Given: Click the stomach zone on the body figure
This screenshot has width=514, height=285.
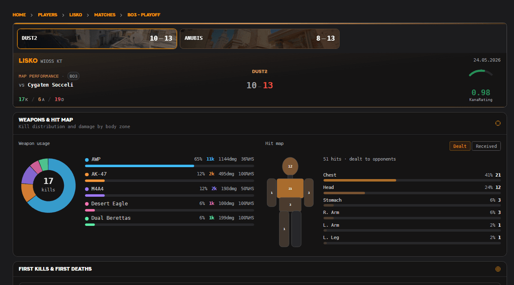Looking at the screenshot, I should pyautogui.click(x=290, y=204).
